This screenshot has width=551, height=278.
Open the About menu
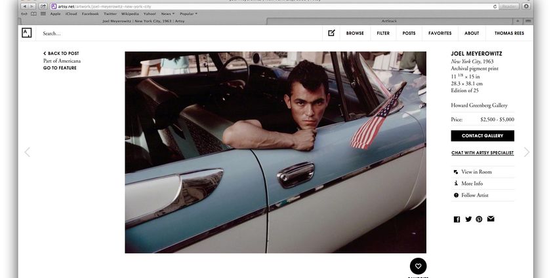pos(472,33)
